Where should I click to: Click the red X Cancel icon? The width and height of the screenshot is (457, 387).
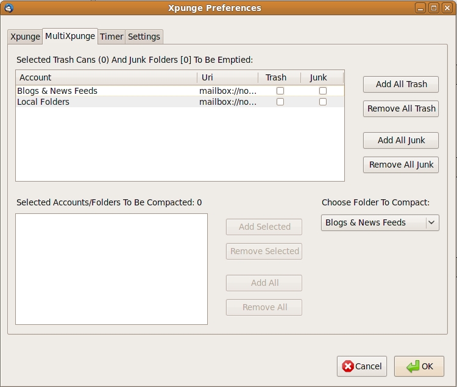[x=348, y=366]
